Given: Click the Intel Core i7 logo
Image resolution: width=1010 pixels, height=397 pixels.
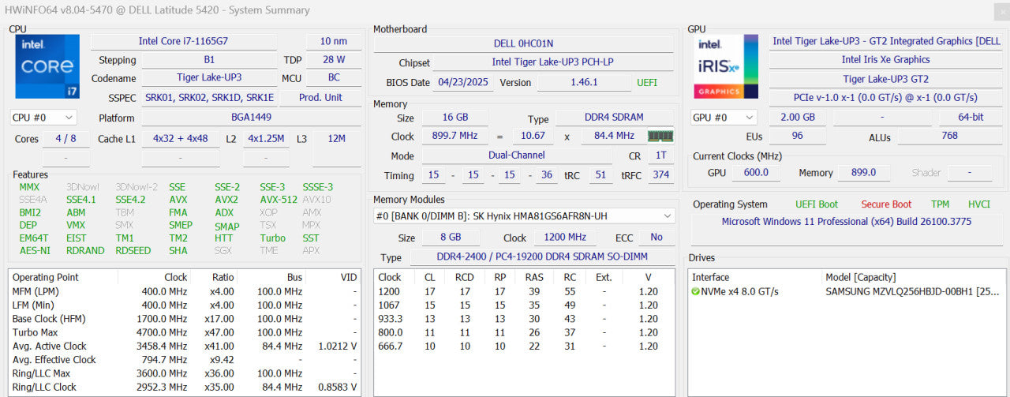Looking at the screenshot, I should tap(47, 66).
